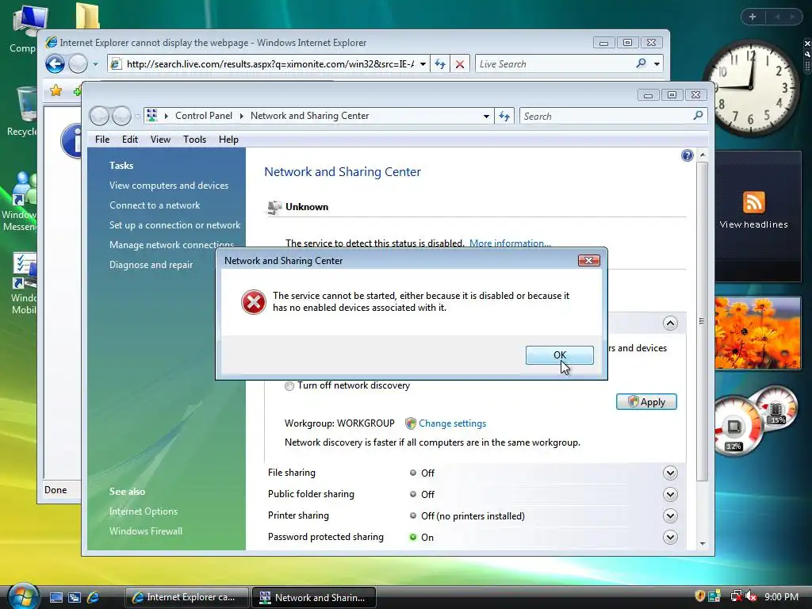Click the More information link
812x609 pixels.
tap(510, 243)
